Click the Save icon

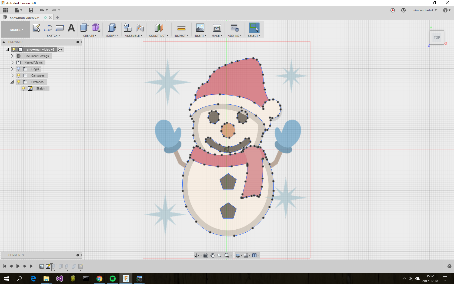[31, 10]
